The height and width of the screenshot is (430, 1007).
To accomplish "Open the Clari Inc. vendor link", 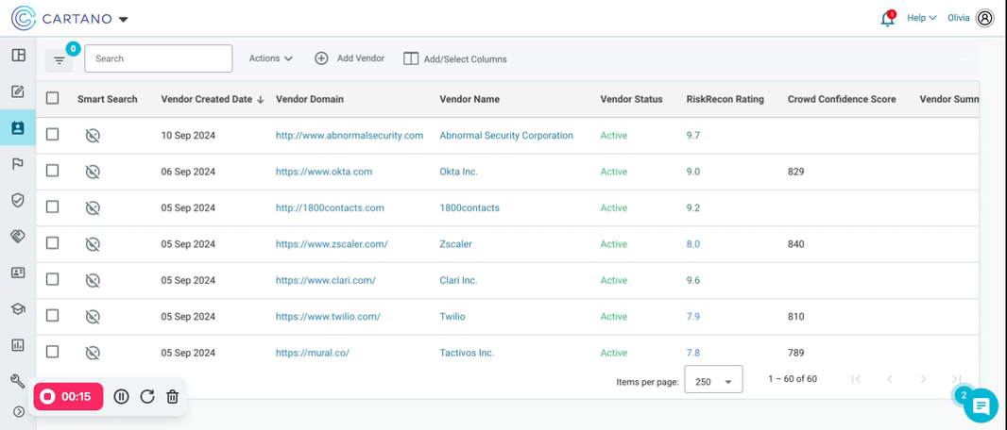I will coord(458,281).
